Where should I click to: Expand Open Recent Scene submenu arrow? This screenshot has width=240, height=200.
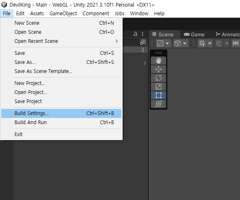point(117,41)
